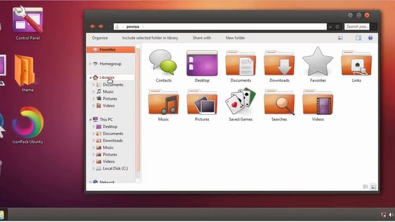The height and width of the screenshot is (222, 395).
Task: Open the Pictures folder in file pane
Action: pyautogui.click(x=202, y=102)
